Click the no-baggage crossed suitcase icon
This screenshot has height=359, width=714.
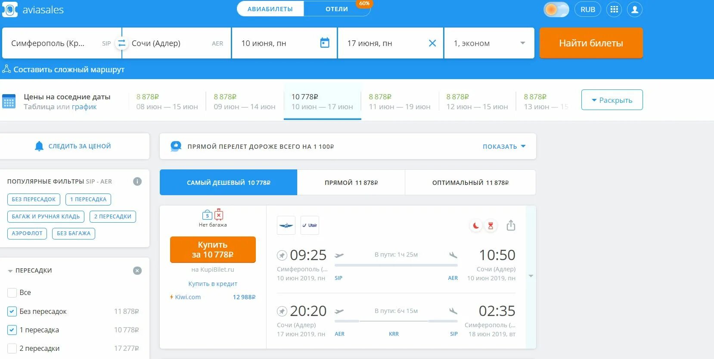pos(219,214)
